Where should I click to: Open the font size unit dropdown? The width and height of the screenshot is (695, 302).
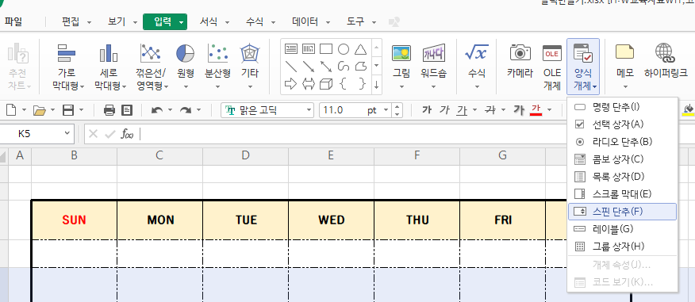click(x=386, y=110)
